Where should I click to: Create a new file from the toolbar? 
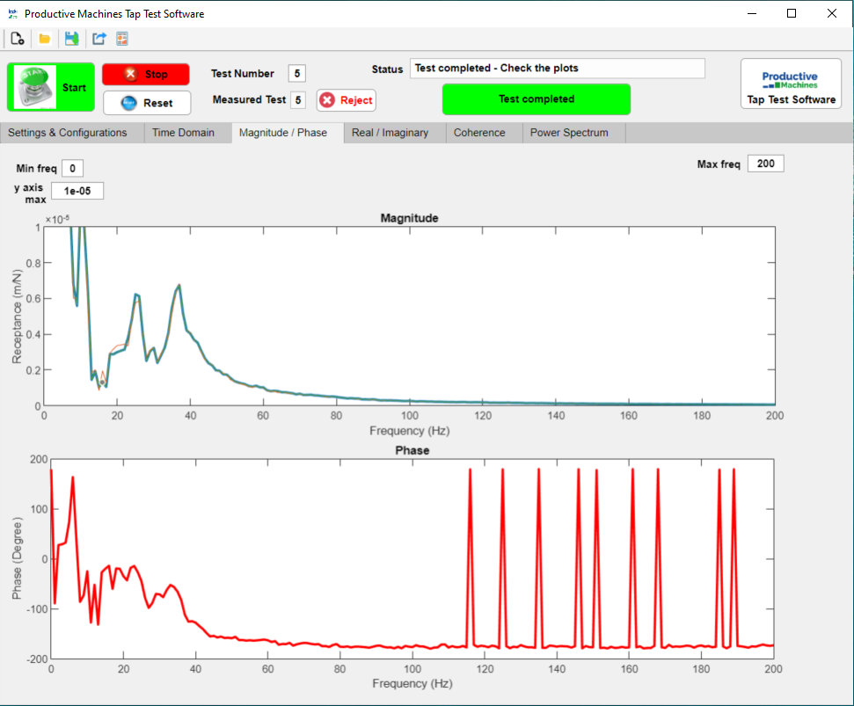18,39
